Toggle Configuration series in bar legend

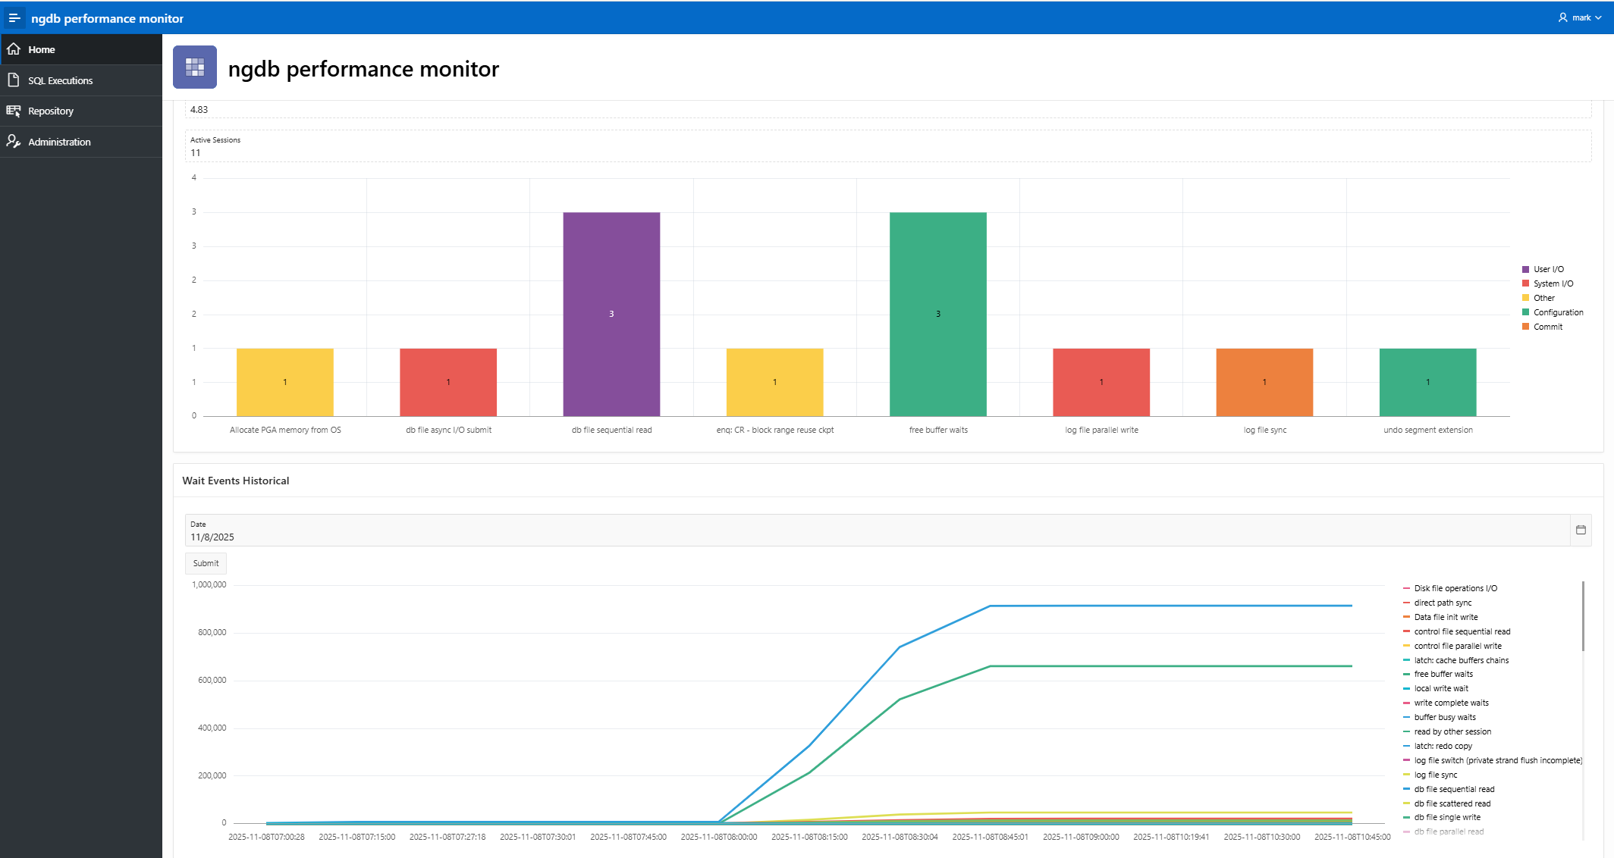tap(1558, 312)
